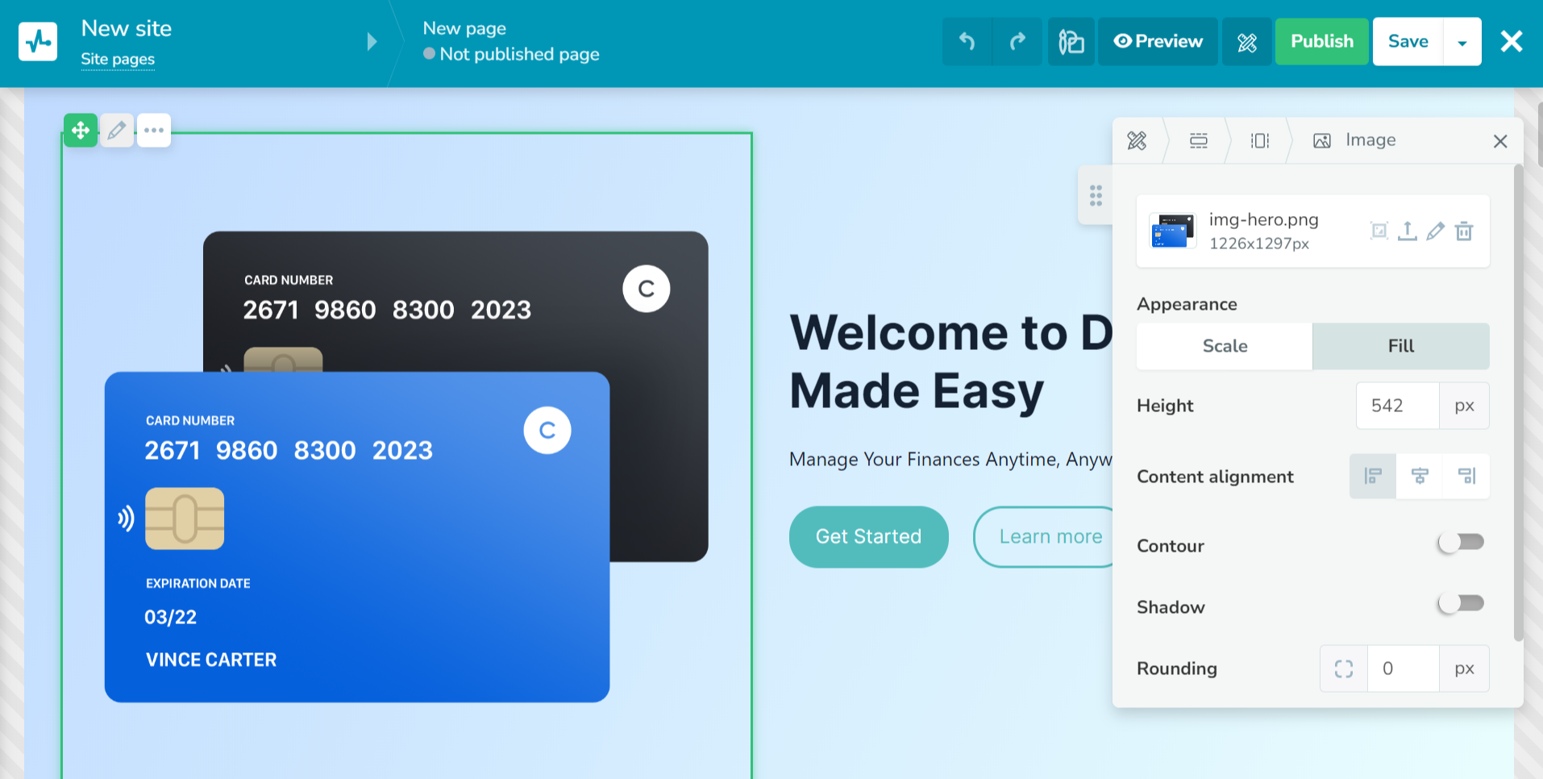Click the Height value input field
1543x779 pixels.
tap(1397, 406)
